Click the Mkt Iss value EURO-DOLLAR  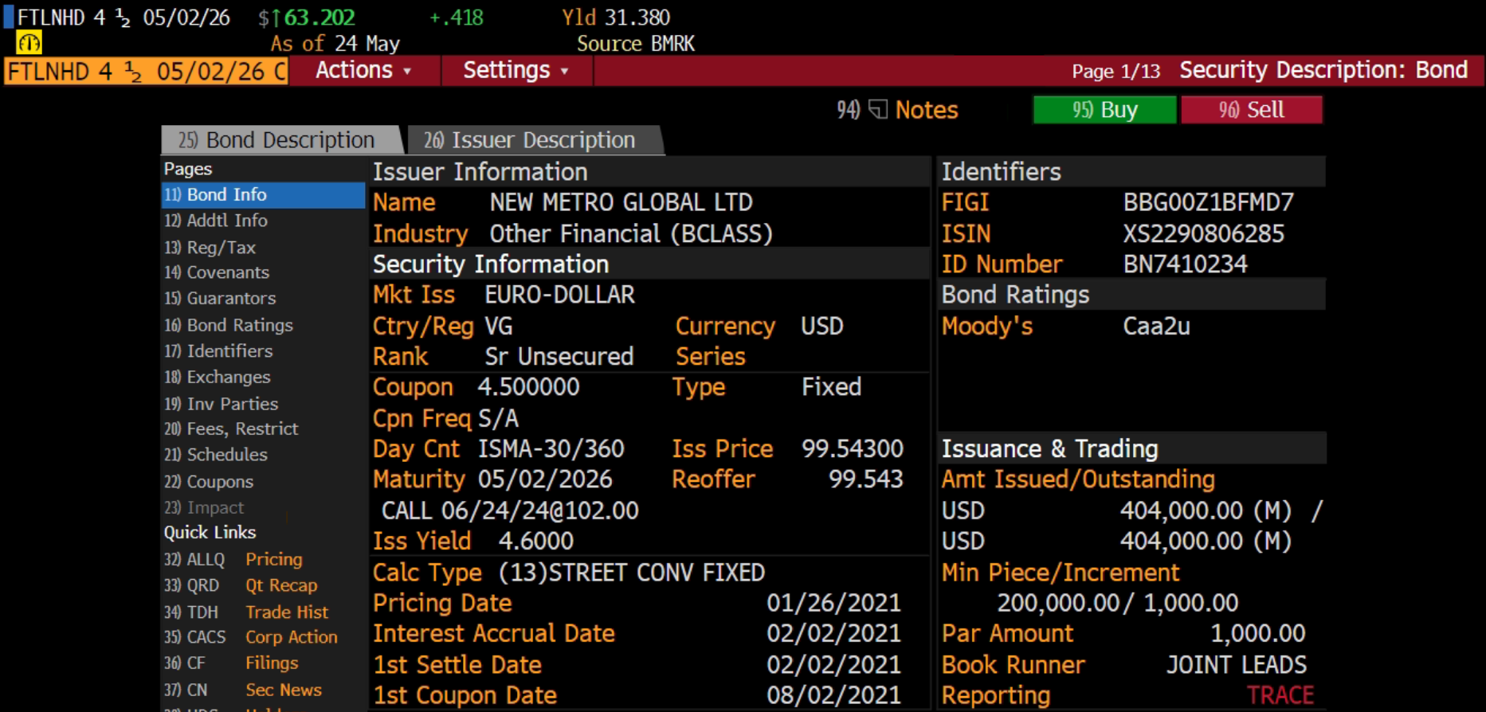click(x=559, y=295)
